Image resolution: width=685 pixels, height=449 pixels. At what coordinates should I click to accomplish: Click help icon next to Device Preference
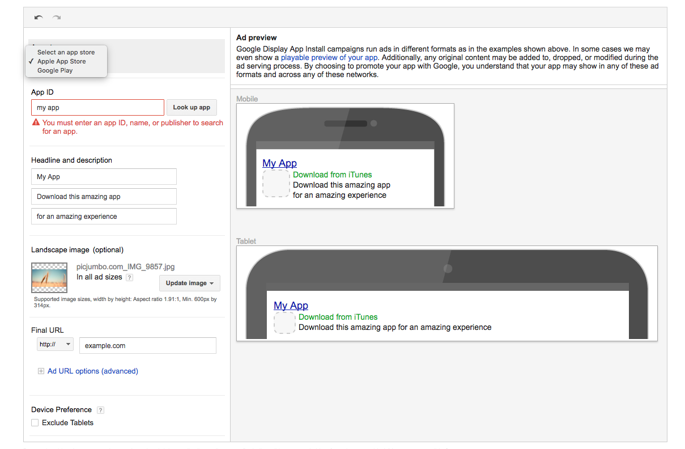tap(100, 410)
